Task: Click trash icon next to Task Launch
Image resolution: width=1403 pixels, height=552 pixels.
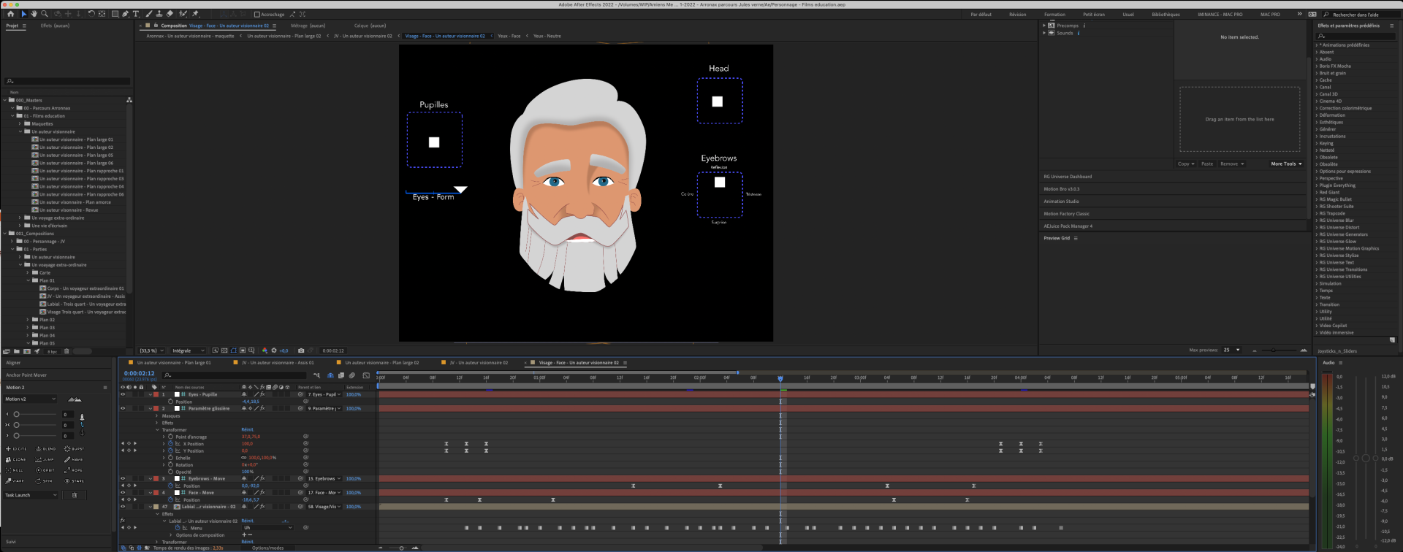Action: [x=75, y=495]
